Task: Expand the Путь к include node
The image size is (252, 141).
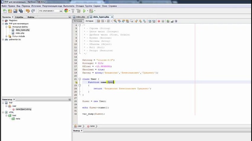Action: [x=6, y=36]
